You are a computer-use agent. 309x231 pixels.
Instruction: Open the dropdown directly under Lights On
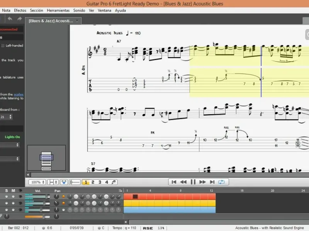pos(10,145)
